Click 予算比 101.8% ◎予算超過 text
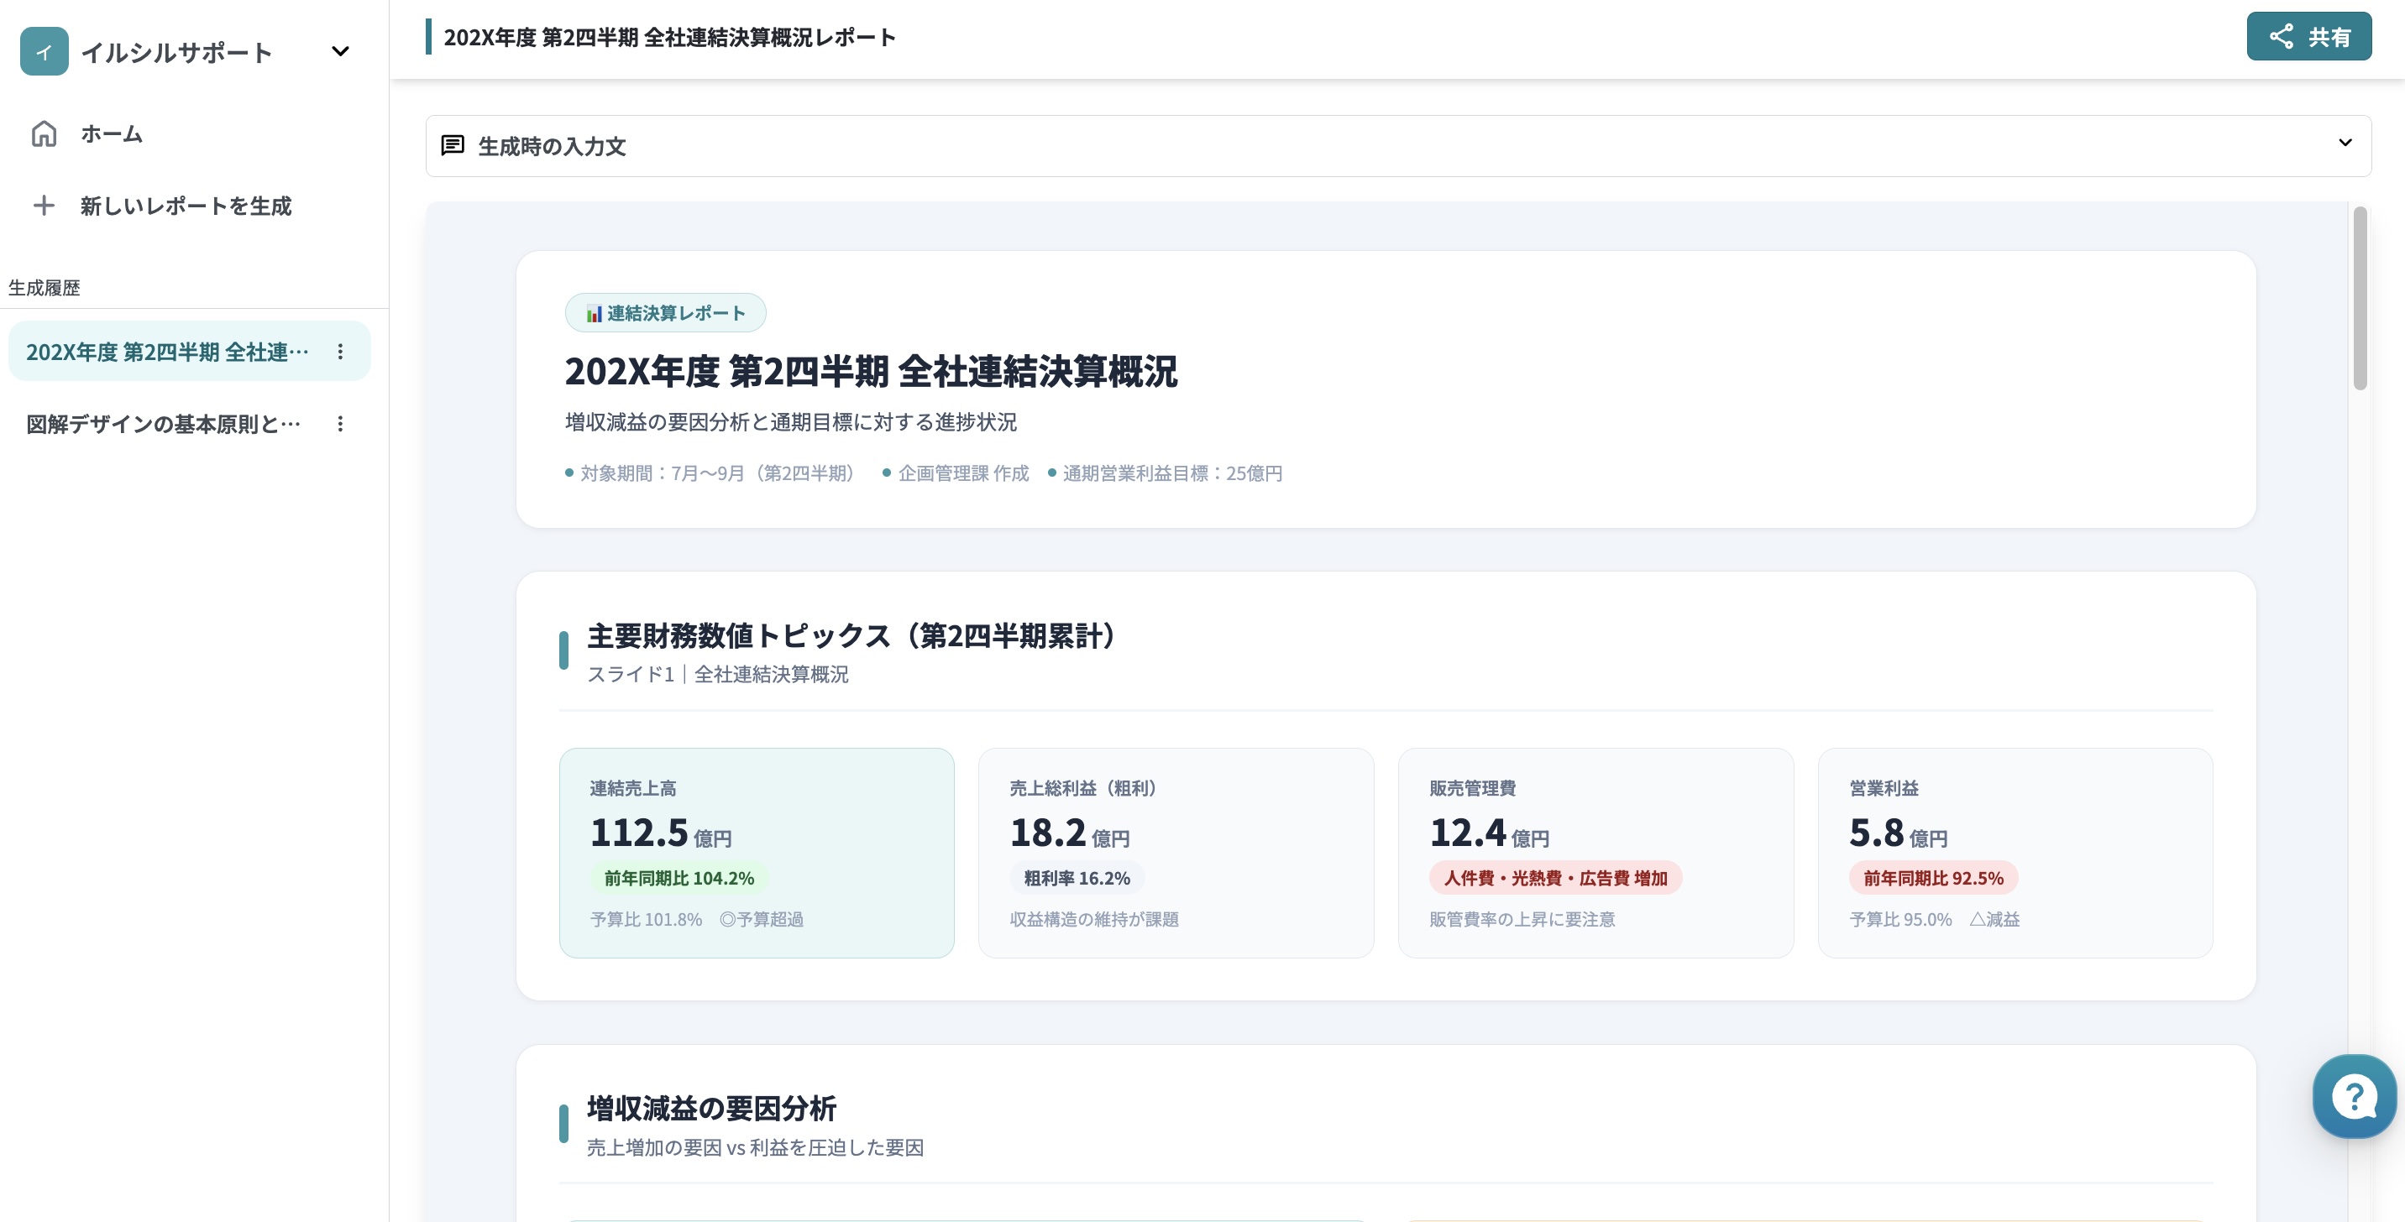Screen dimensions: 2405x1222 point(698,919)
